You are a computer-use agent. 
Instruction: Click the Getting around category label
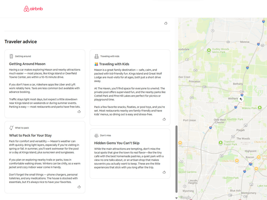click(x=23, y=56)
